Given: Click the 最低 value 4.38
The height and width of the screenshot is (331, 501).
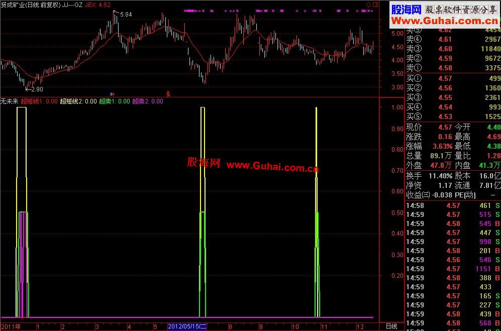Looking at the screenshot, I should click(x=493, y=147).
